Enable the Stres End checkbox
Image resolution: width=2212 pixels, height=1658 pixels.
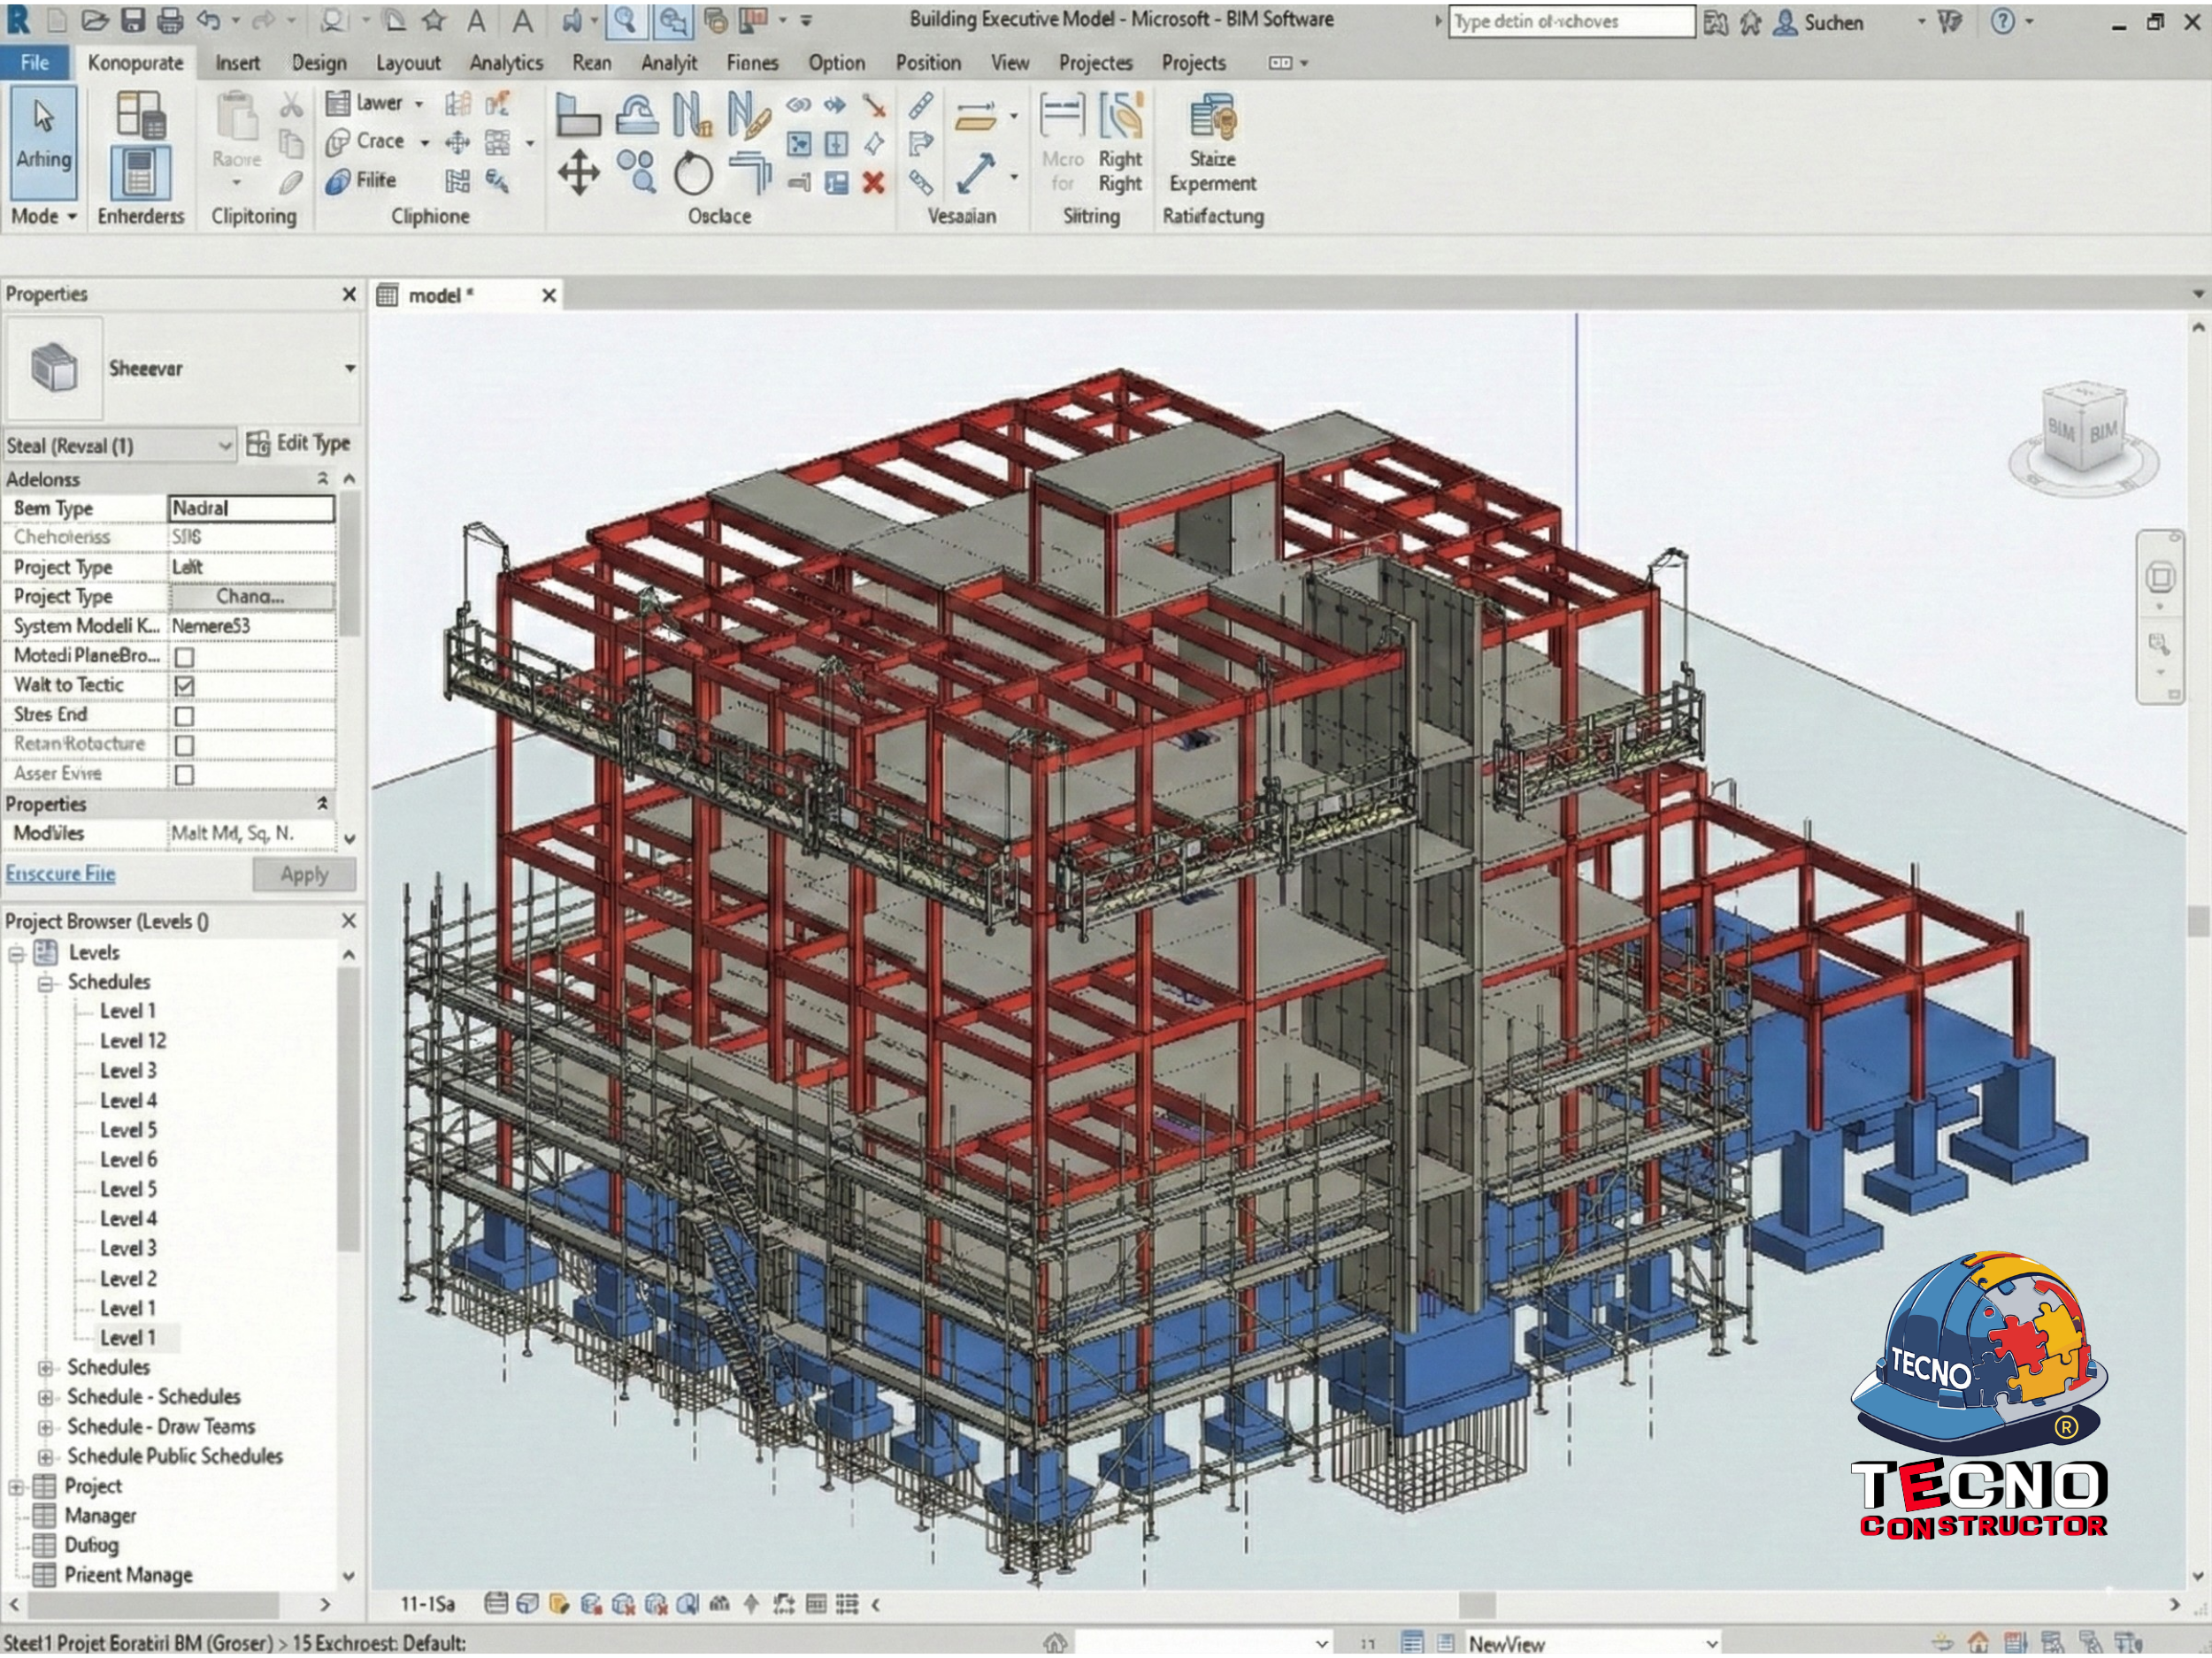pos(184,716)
